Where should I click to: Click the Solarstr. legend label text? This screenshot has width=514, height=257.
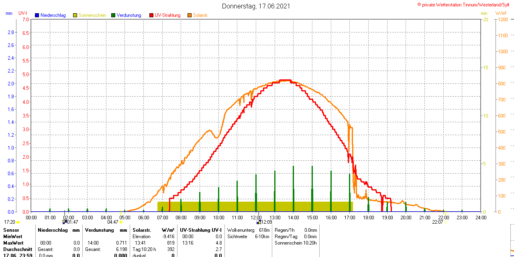click(x=201, y=15)
